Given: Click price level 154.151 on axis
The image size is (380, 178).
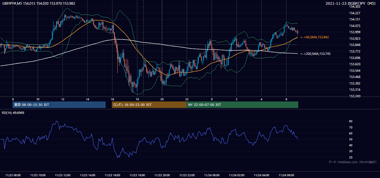Looking at the screenshot, I should pos(355,19).
